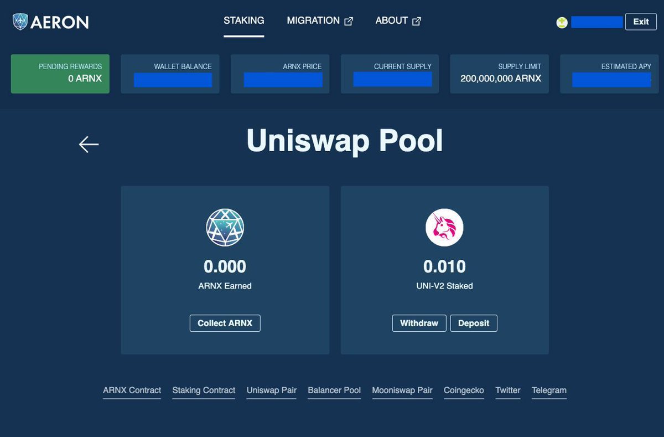664x437 pixels.
Task: Open the Balancer Pool link
Action: [334, 390]
